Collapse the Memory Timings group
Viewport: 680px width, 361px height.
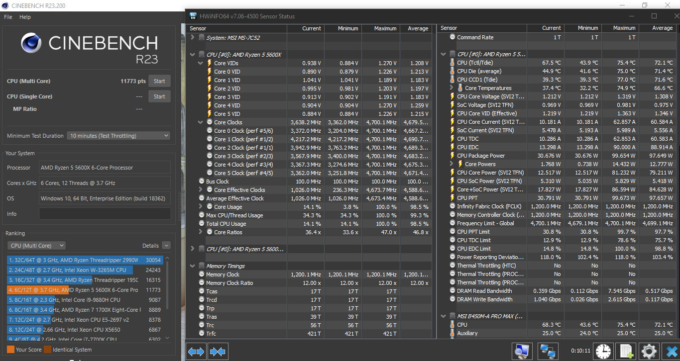[193, 266]
